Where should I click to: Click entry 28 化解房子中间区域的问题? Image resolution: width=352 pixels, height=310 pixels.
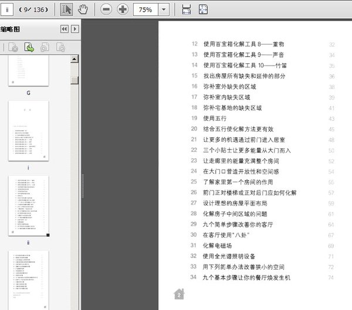tap(263, 214)
